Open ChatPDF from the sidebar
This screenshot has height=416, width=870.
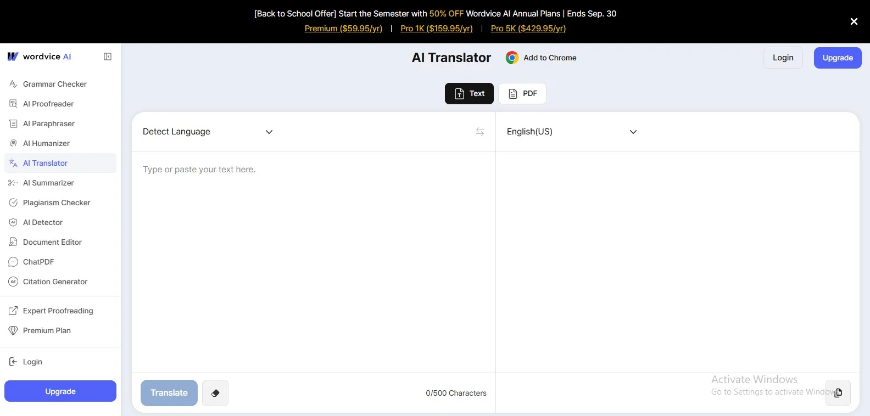pos(60,262)
